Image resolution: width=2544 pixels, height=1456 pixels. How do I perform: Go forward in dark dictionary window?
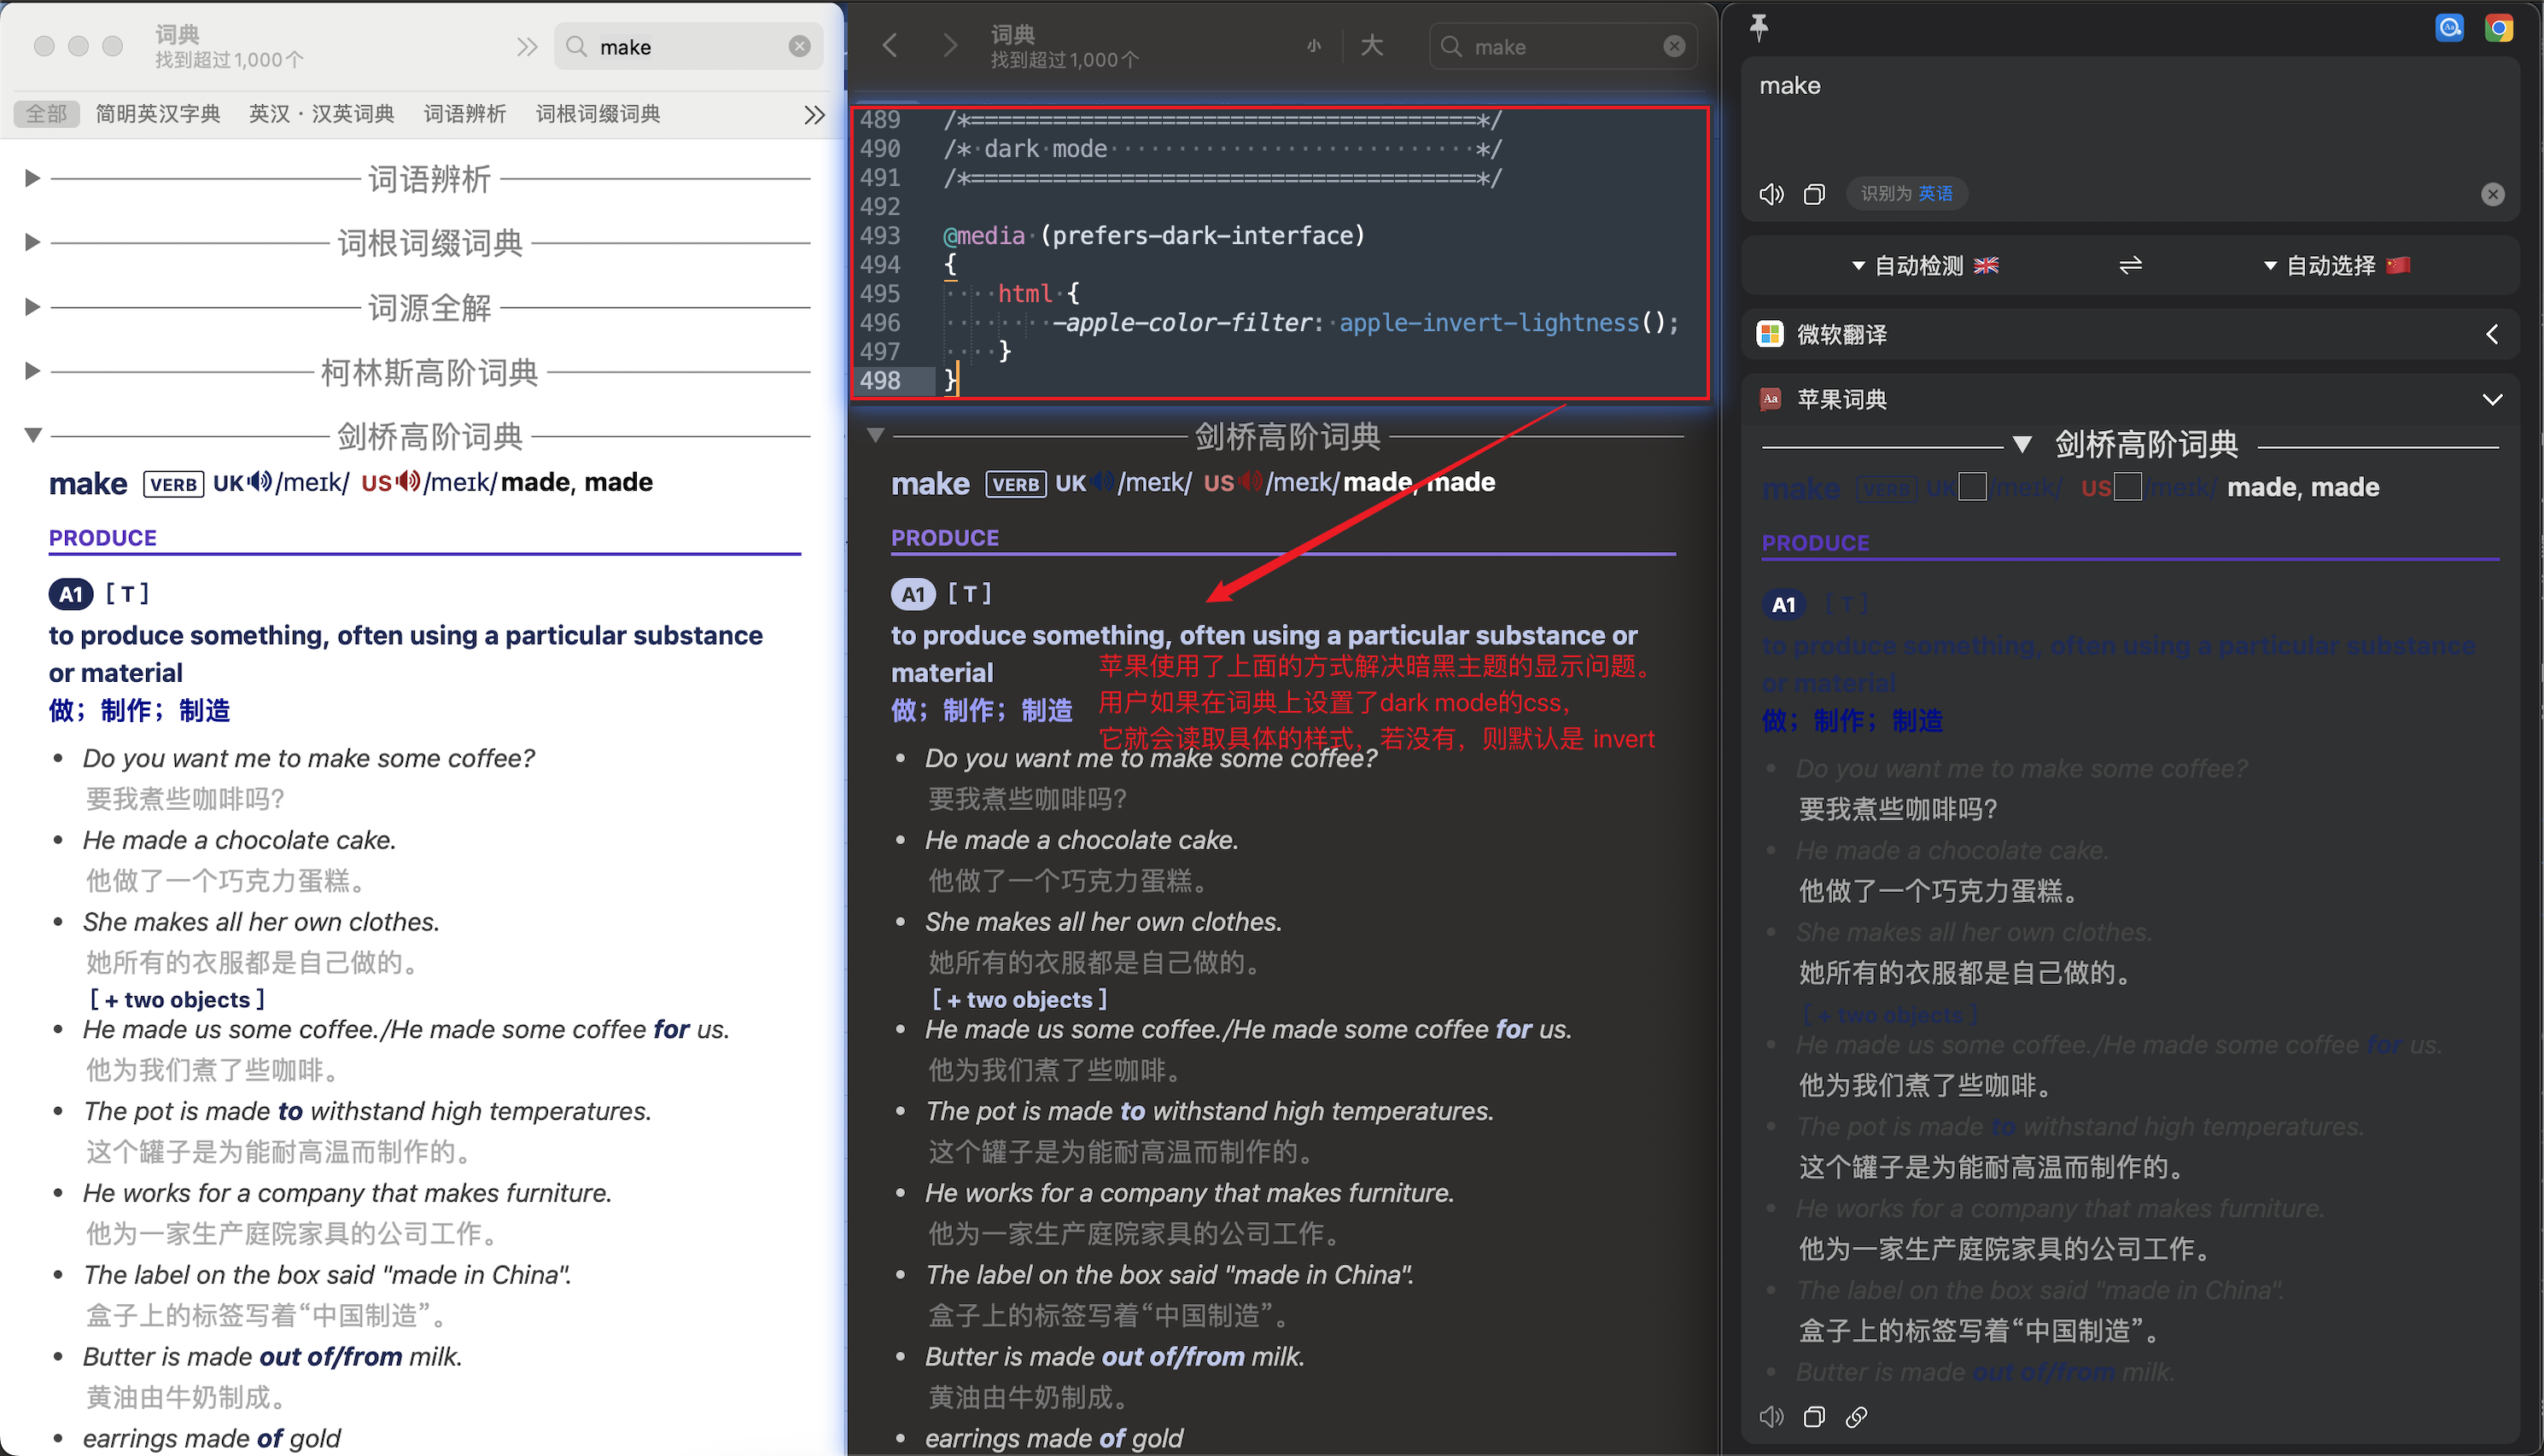tap(950, 45)
